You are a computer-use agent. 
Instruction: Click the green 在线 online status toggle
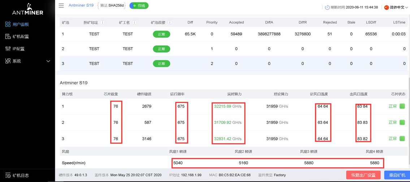[139, 6]
